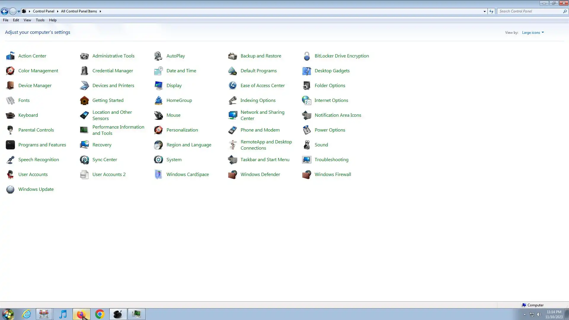Open the Network and Sharing Center icon
Screen dimensions: 569x320
click(x=233, y=115)
